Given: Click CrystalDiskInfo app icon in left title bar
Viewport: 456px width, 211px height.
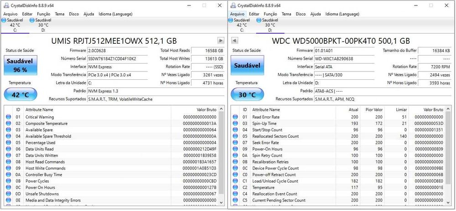Looking at the screenshot, I should (6, 5).
